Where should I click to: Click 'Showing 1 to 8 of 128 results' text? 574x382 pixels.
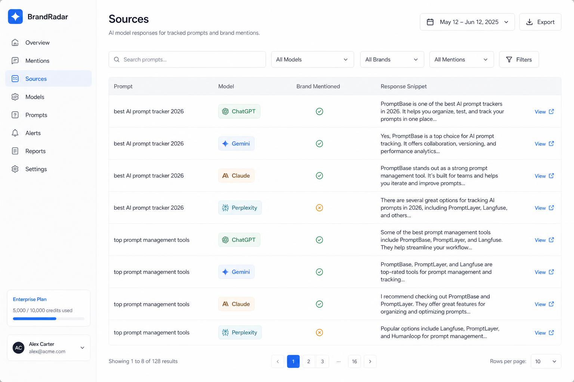[x=143, y=361]
